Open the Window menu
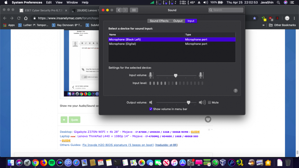Screen dimensions: 299x168 click(x=72, y=2)
